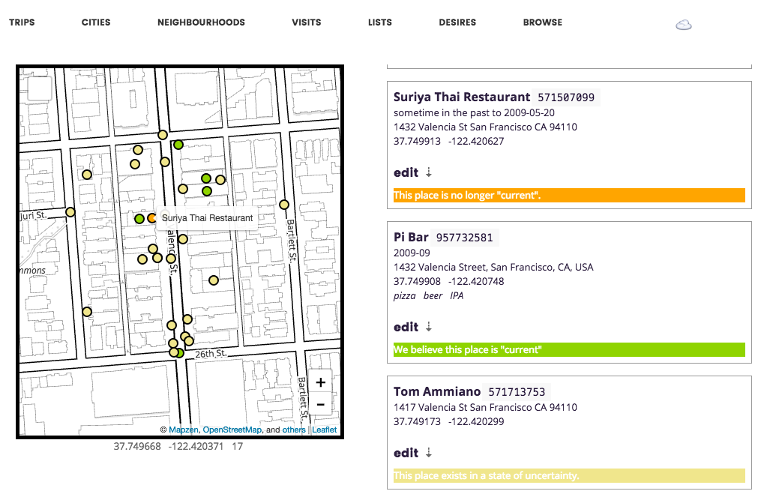Screen dimensions: 758x503
Task: Edit the Pi Bar entry
Action: click(406, 327)
